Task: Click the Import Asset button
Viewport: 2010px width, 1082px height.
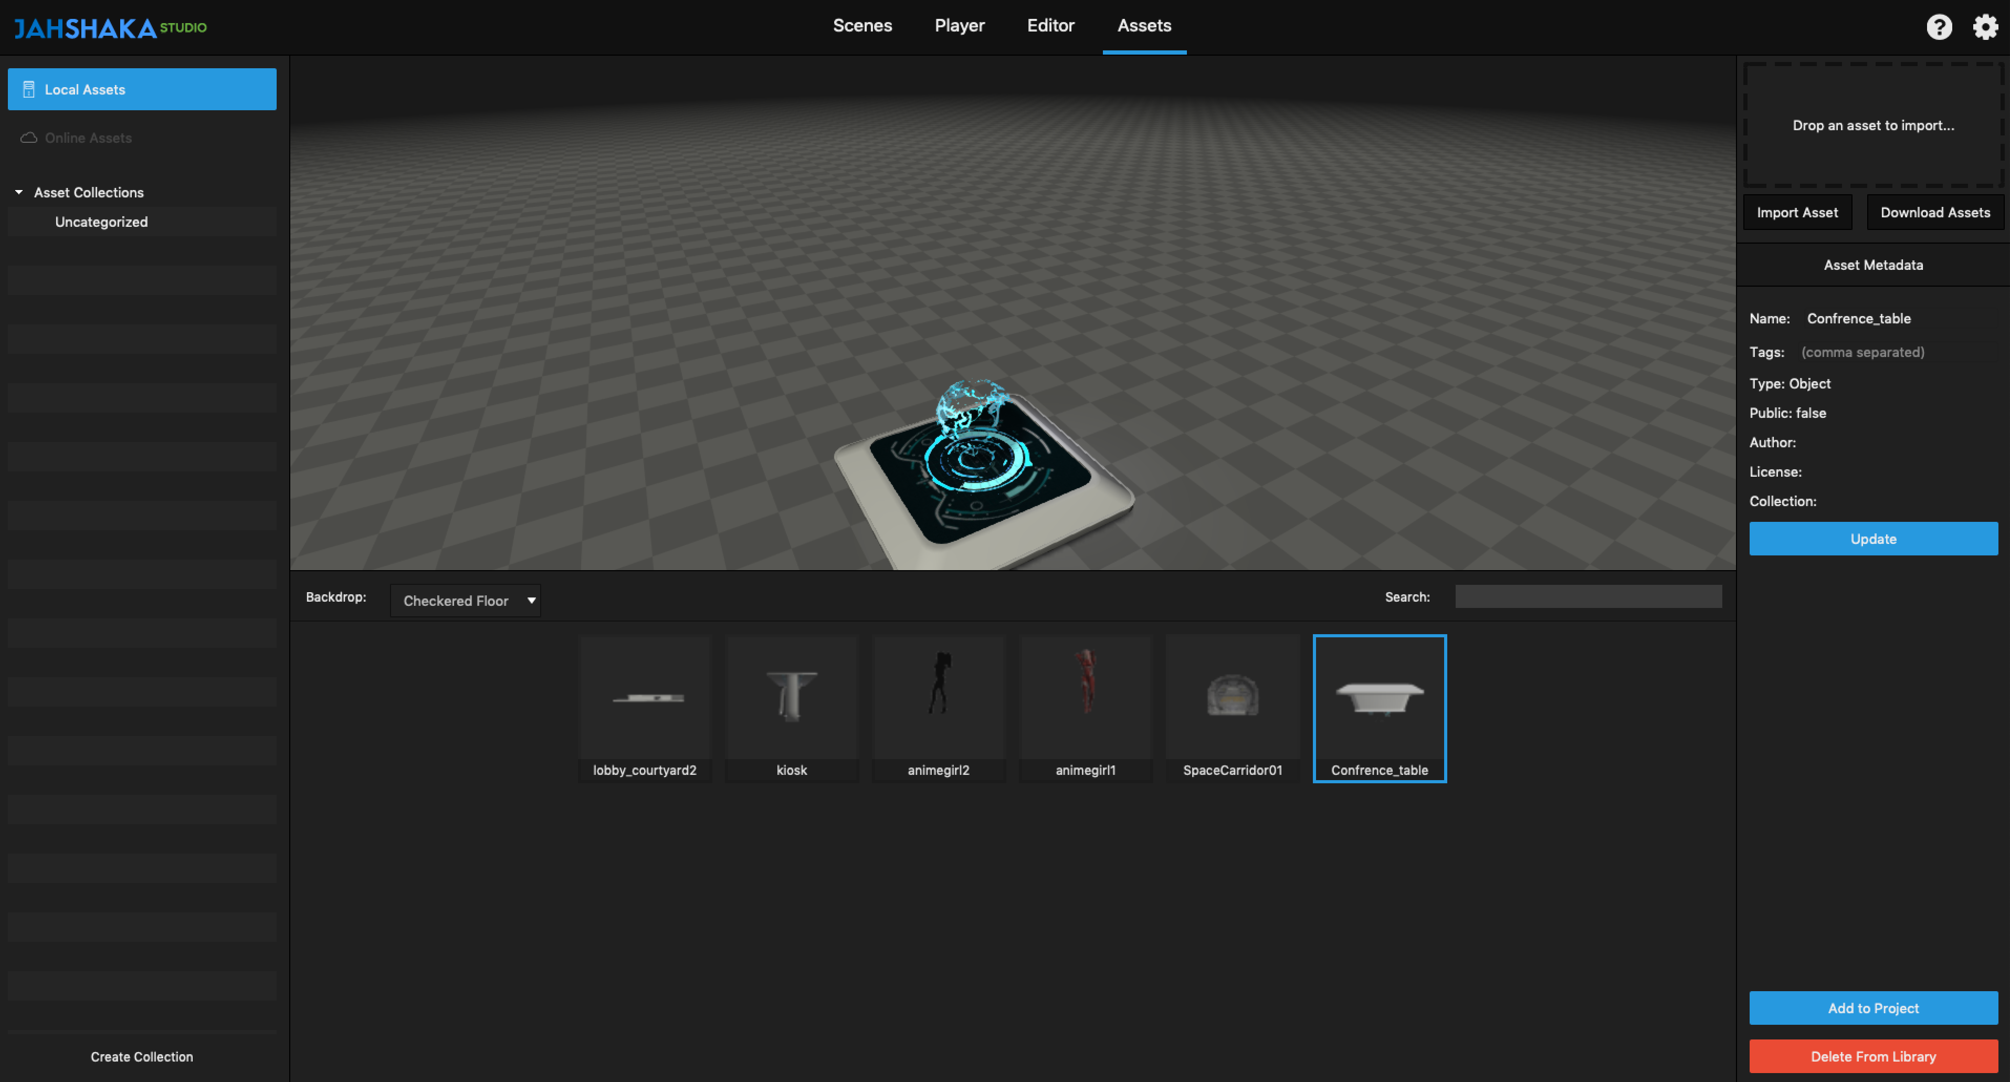Action: coord(1797,213)
